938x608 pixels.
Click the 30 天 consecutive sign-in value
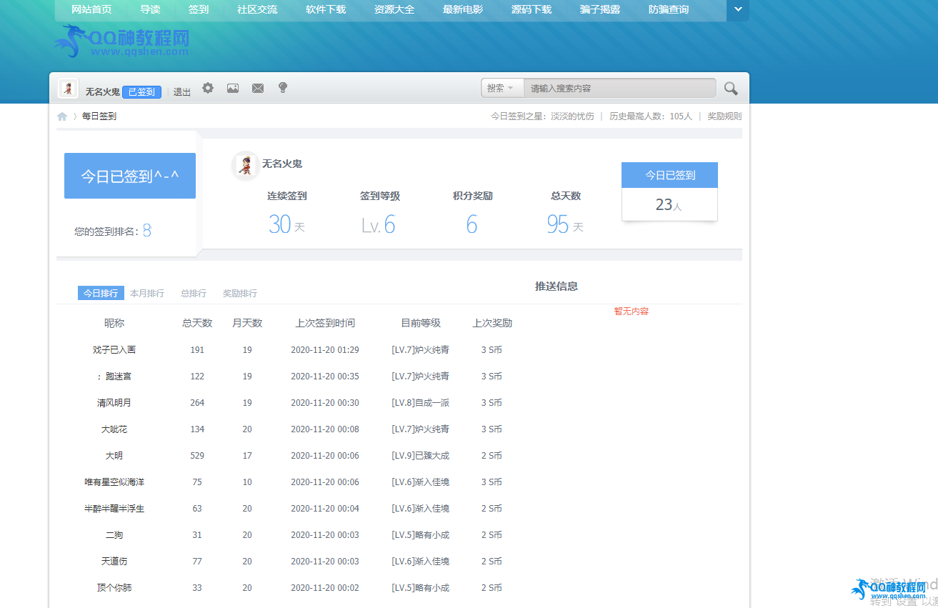point(287,225)
